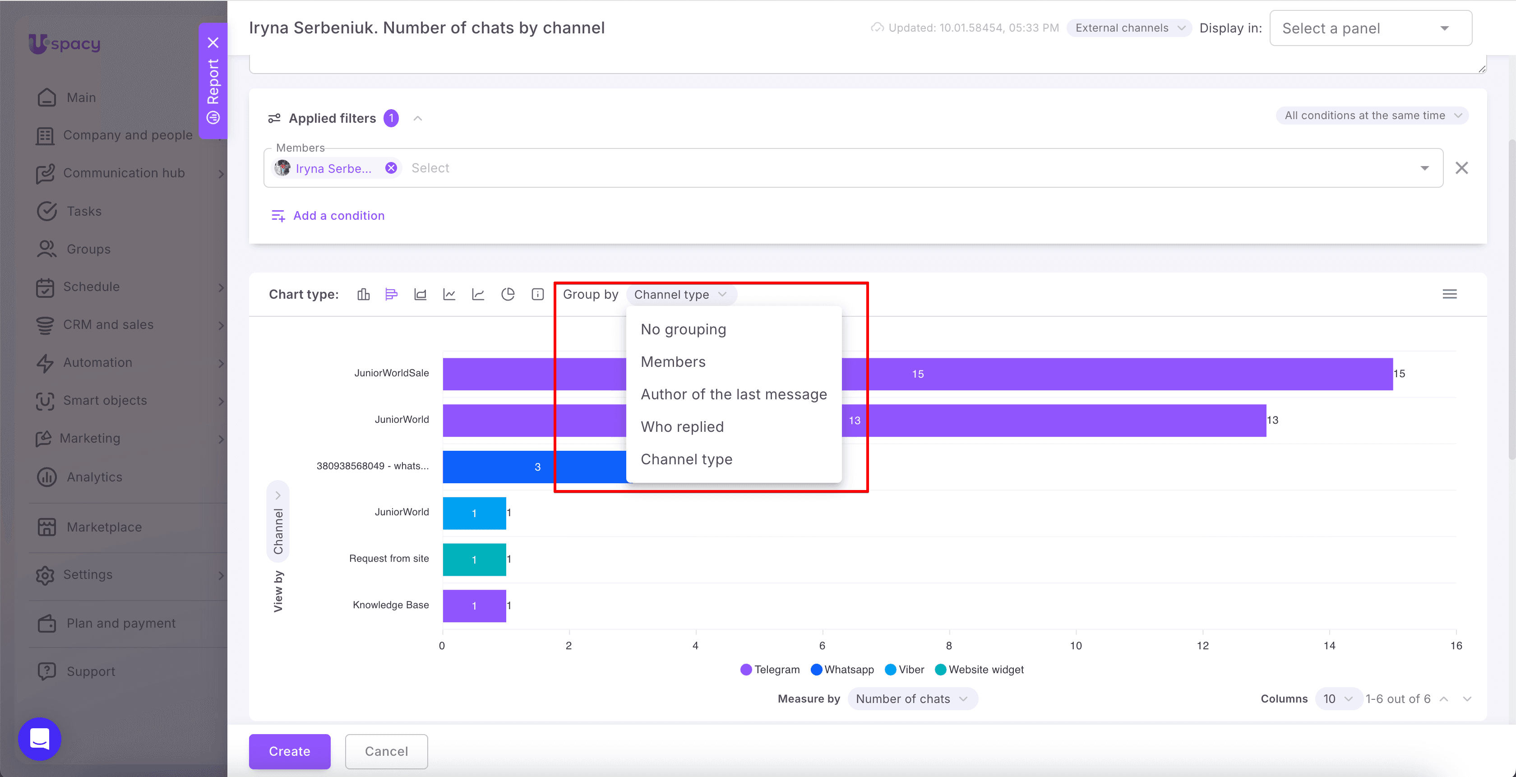Choose Who replied grouping option
The height and width of the screenshot is (777, 1516).
(x=682, y=427)
